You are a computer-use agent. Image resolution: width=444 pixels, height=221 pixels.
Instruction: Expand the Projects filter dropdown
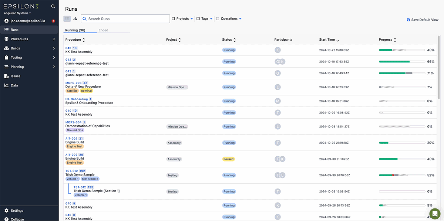(x=191, y=18)
